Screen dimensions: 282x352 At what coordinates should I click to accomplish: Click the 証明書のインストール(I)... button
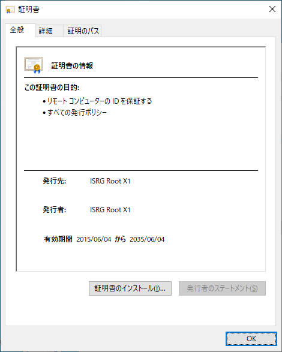[130, 288]
